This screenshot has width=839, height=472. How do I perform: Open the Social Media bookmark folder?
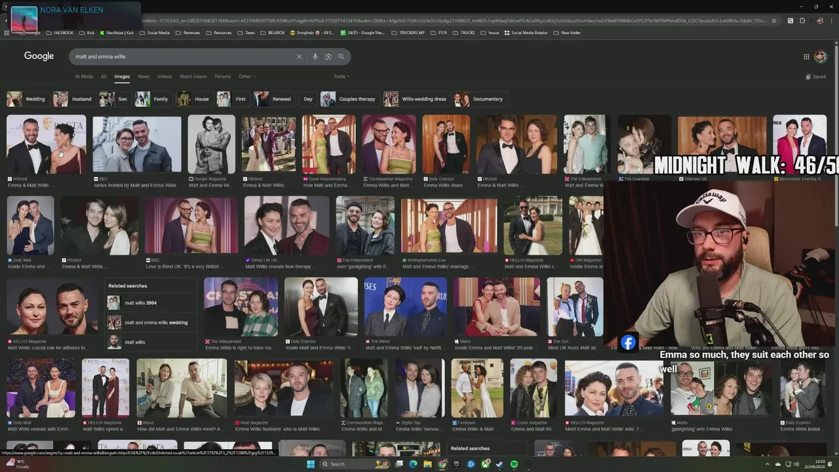pyautogui.click(x=155, y=33)
